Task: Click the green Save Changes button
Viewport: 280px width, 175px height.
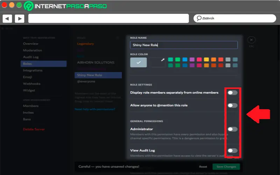Action: pyautogui.click(x=226, y=167)
